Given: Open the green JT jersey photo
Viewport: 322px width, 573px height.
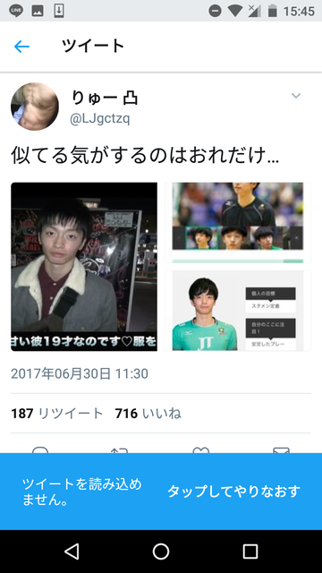Looking at the screenshot, I should 238,311.
